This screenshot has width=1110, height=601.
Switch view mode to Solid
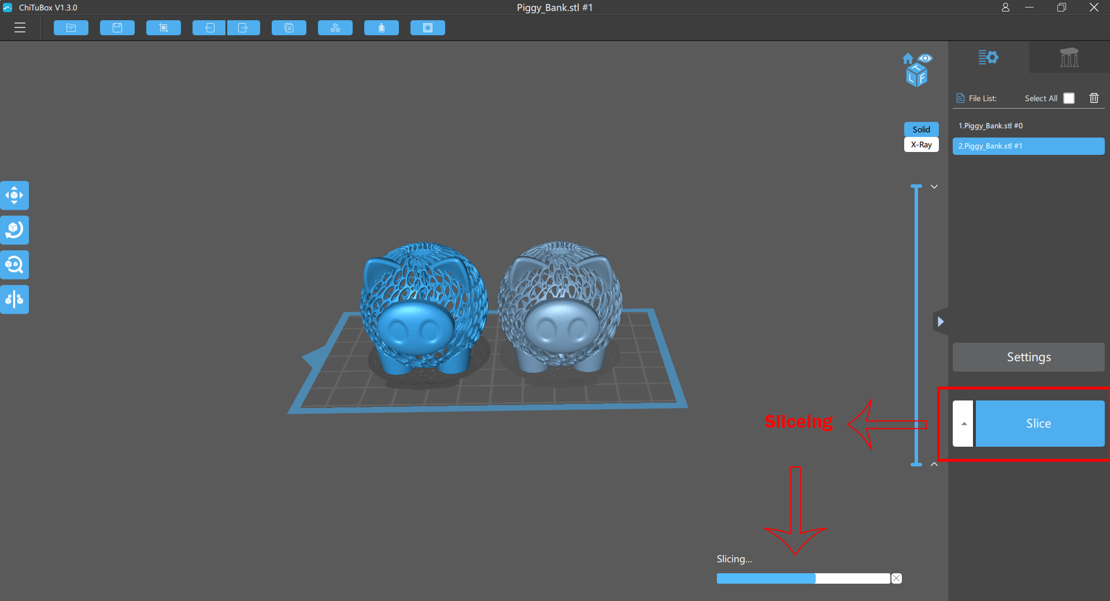click(x=921, y=129)
